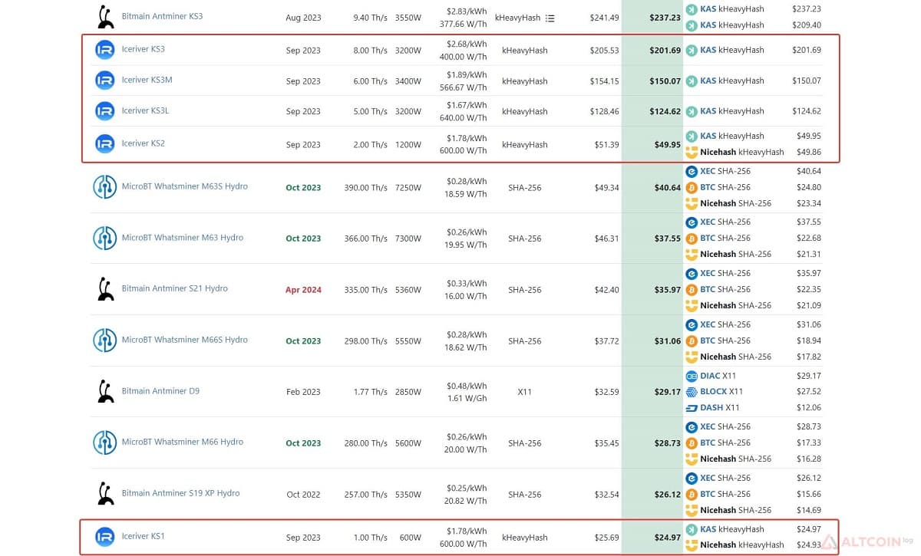This screenshot has width=921, height=556.
Task: Open the Iceriver KS3L miner link
Action: pos(145,110)
